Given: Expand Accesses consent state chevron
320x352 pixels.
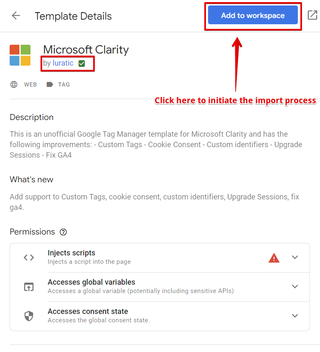Looking at the screenshot, I should coord(295,315).
